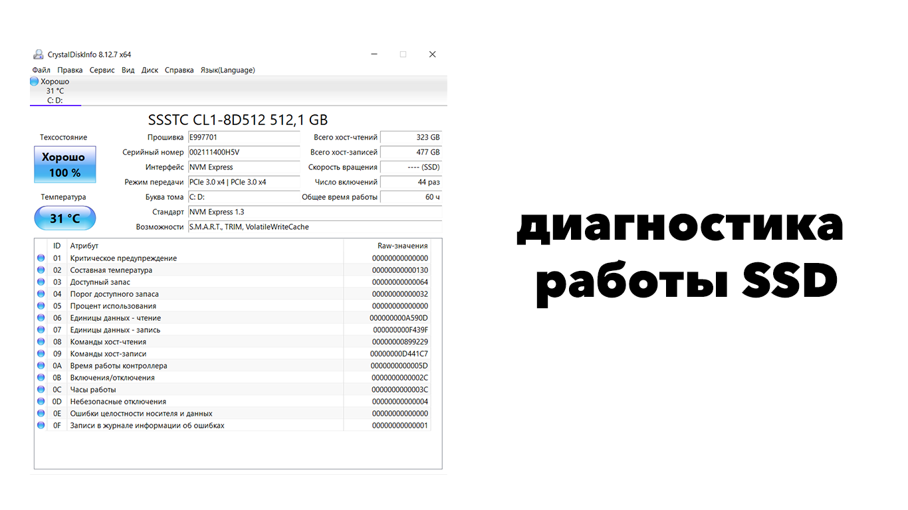Click the status orb for Команды хост-чтения
Viewport: 908px width, 510px height.
(x=41, y=341)
